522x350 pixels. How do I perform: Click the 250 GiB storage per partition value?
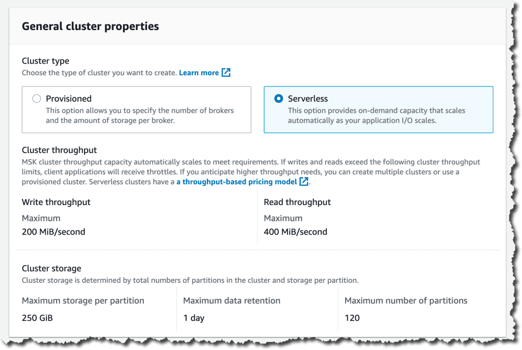coord(37,318)
